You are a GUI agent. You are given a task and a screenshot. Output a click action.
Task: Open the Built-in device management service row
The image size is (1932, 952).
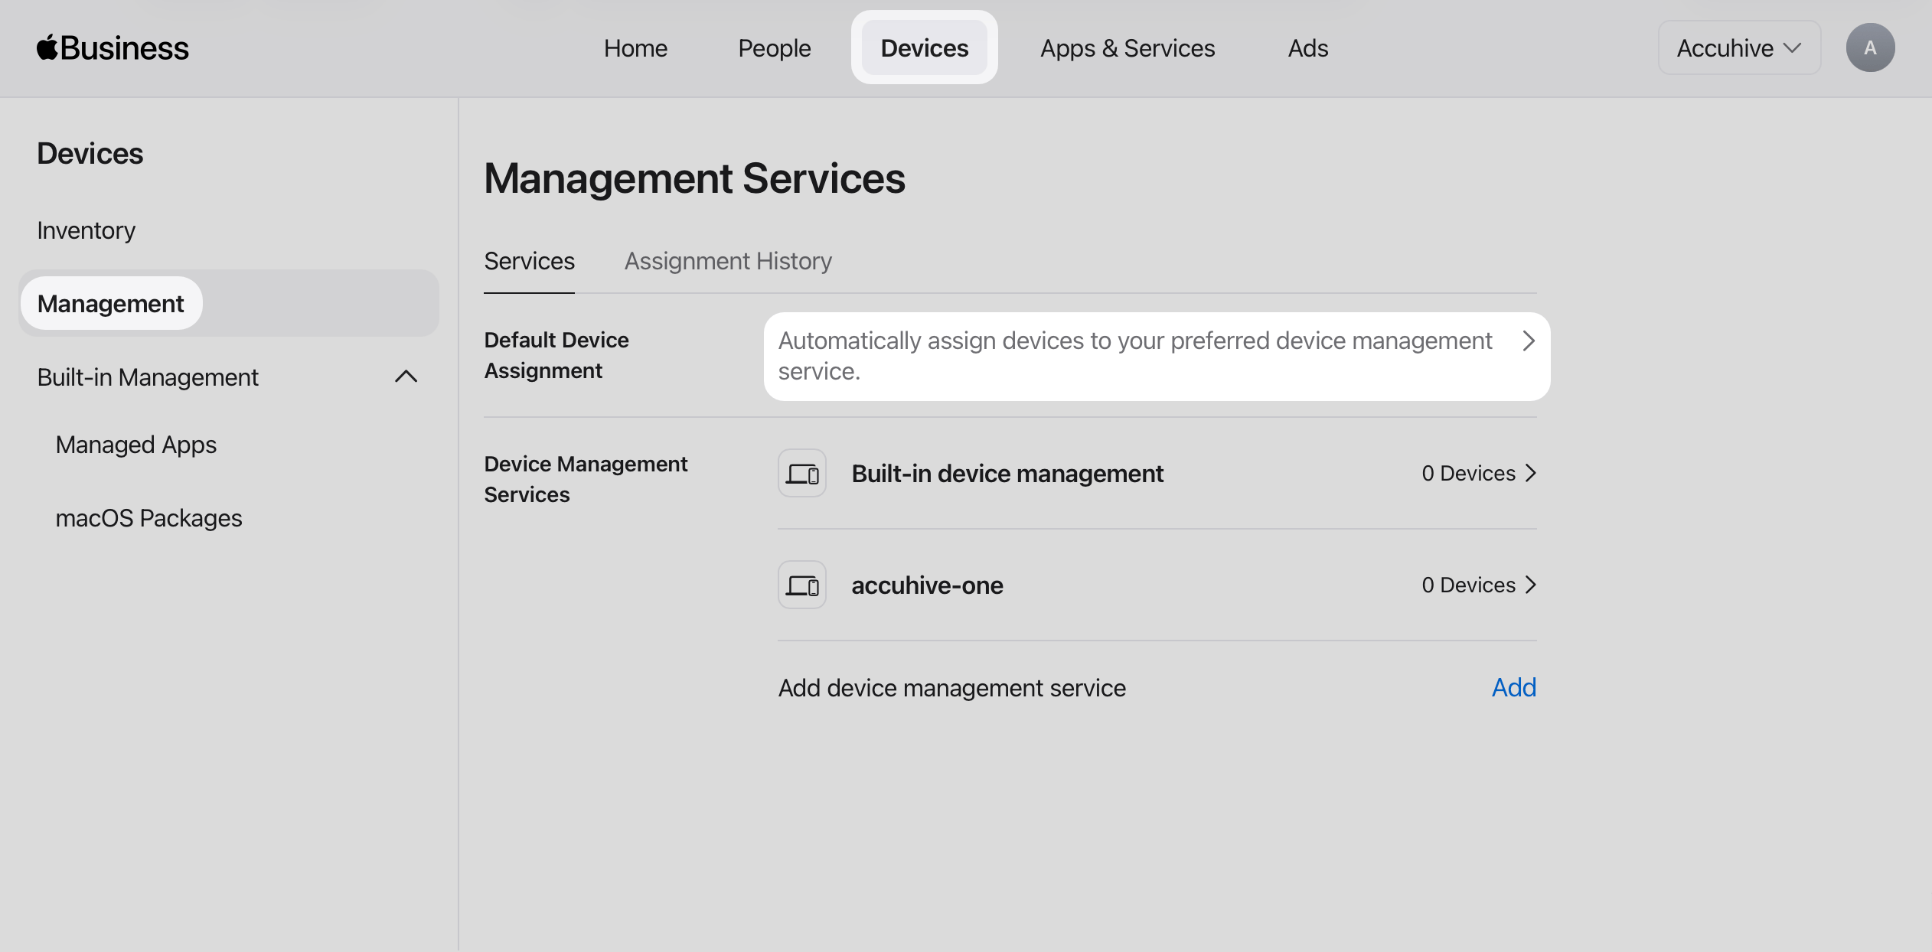pyautogui.click(x=1157, y=473)
